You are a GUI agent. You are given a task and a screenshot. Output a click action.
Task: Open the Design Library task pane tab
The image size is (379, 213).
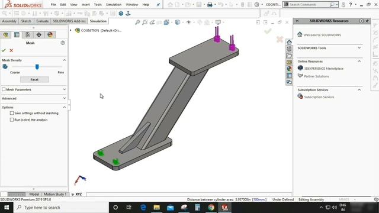click(289, 49)
